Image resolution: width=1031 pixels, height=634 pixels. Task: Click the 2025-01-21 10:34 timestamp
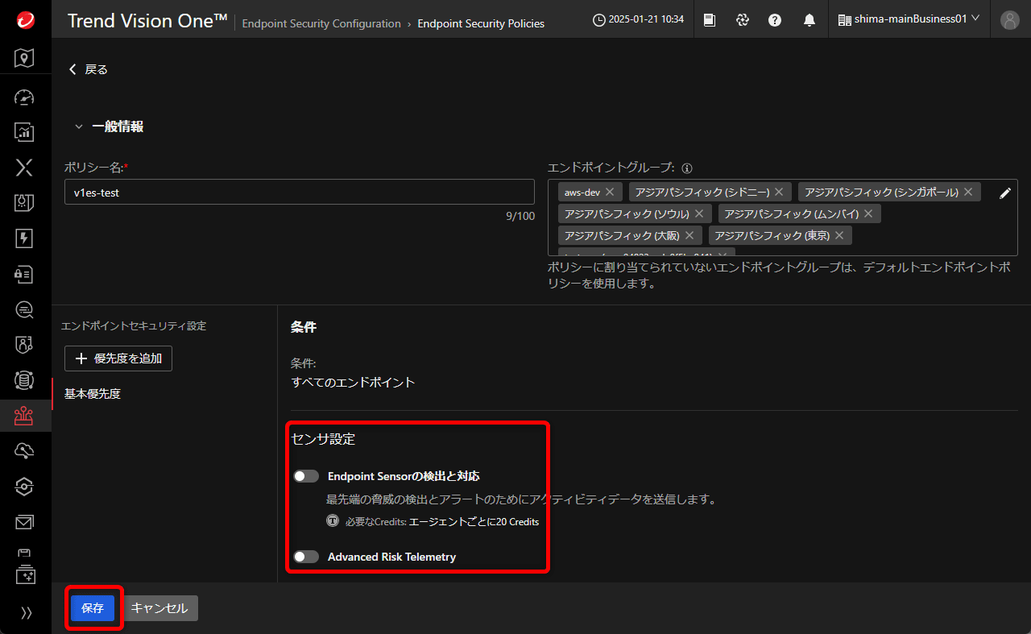pyautogui.click(x=646, y=19)
